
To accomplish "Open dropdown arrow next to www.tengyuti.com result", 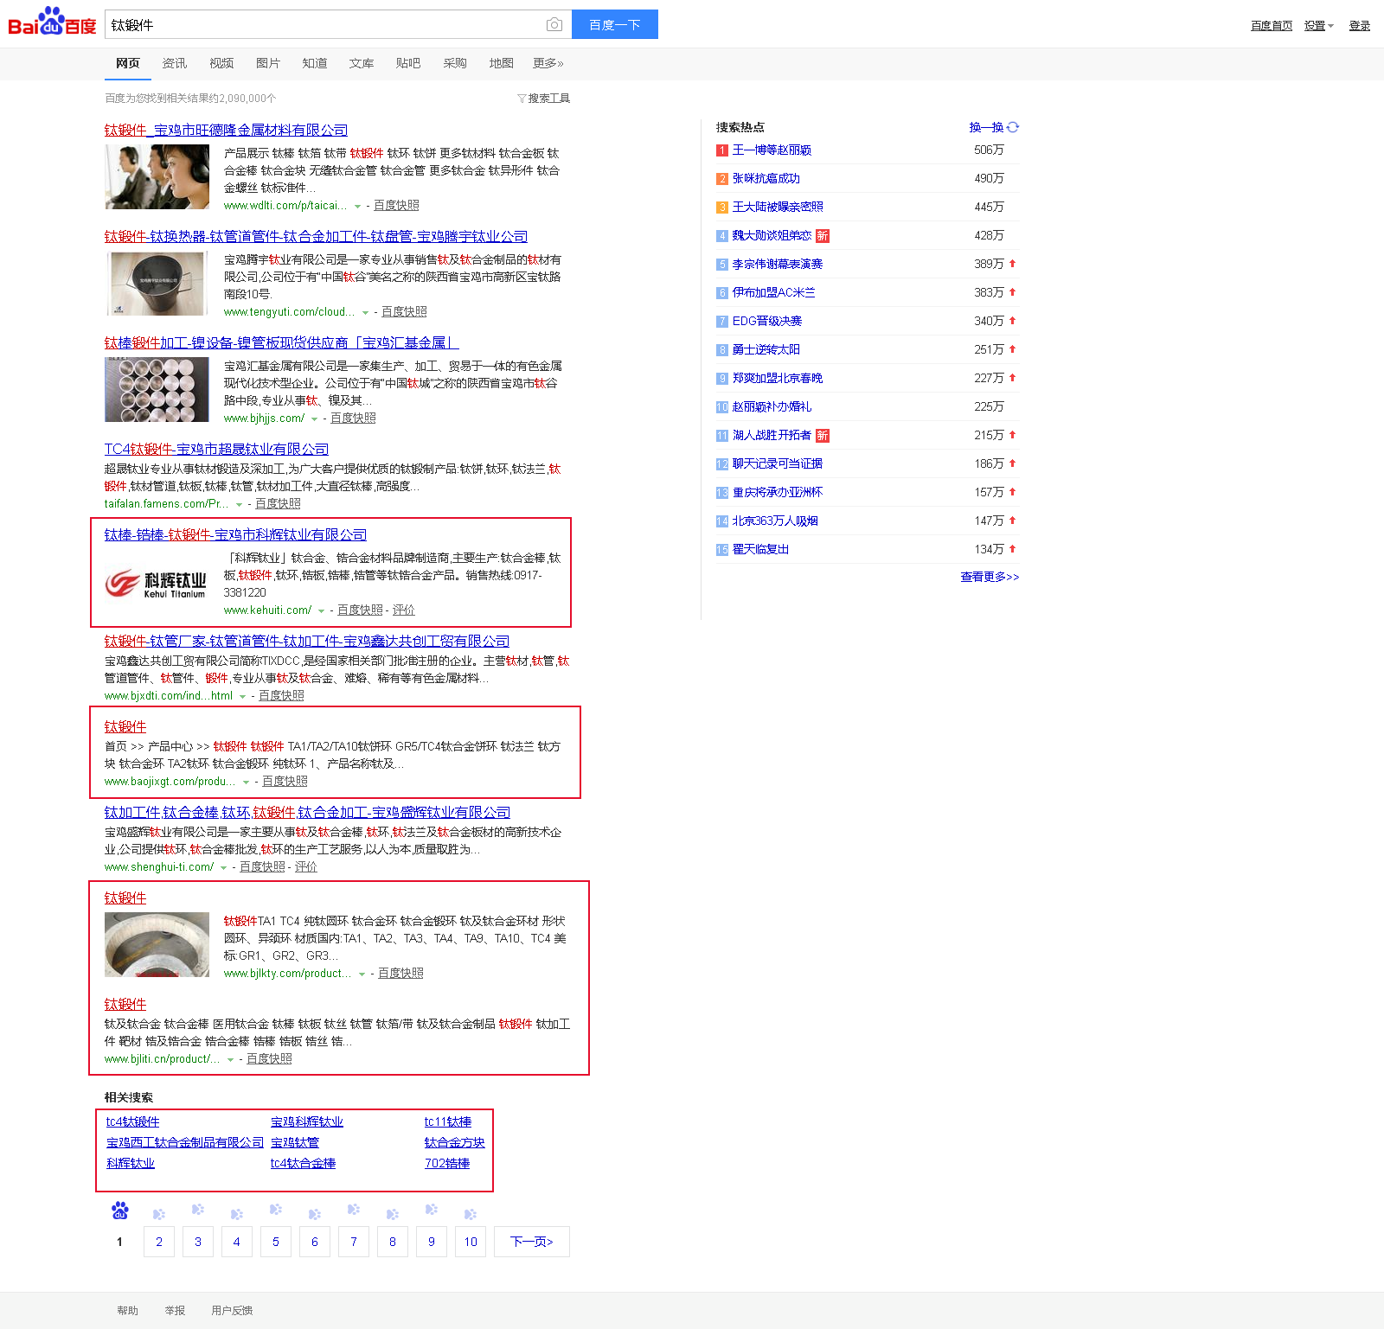I will point(366,313).
